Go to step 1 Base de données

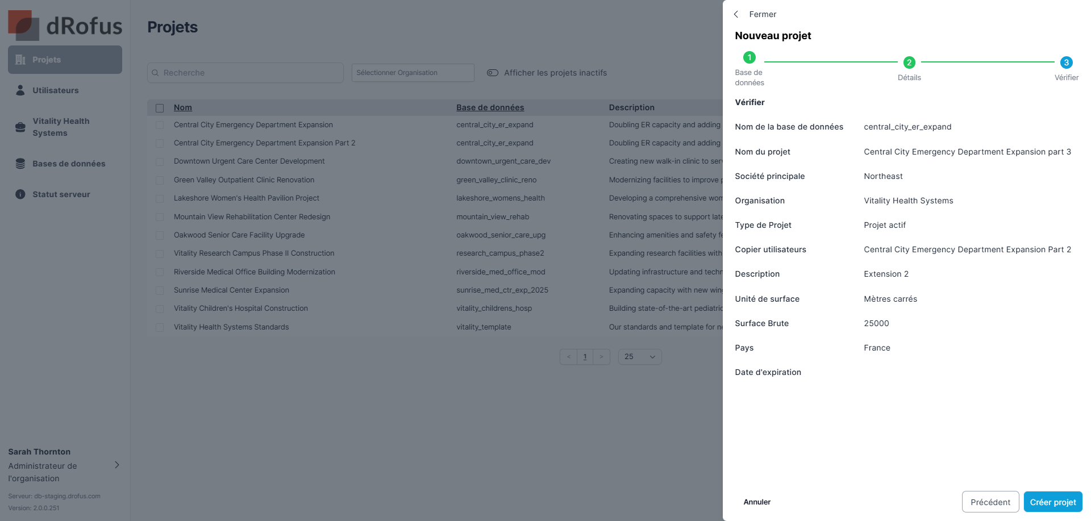pyautogui.click(x=749, y=57)
